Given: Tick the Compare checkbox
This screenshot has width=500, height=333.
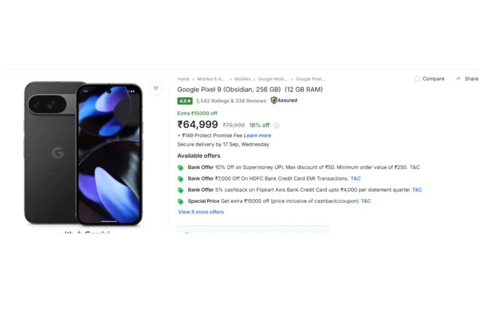Looking at the screenshot, I should click(x=417, y=79).
